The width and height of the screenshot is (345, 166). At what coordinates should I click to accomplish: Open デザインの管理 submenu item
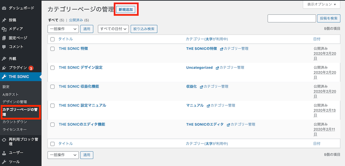(x=14, y=102)
